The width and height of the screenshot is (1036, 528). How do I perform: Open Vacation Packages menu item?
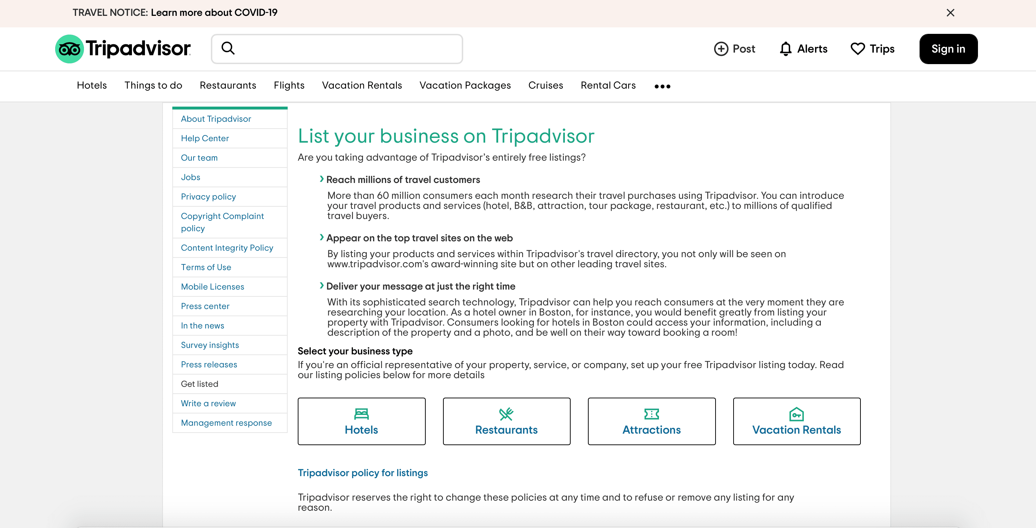coord(465,85)
